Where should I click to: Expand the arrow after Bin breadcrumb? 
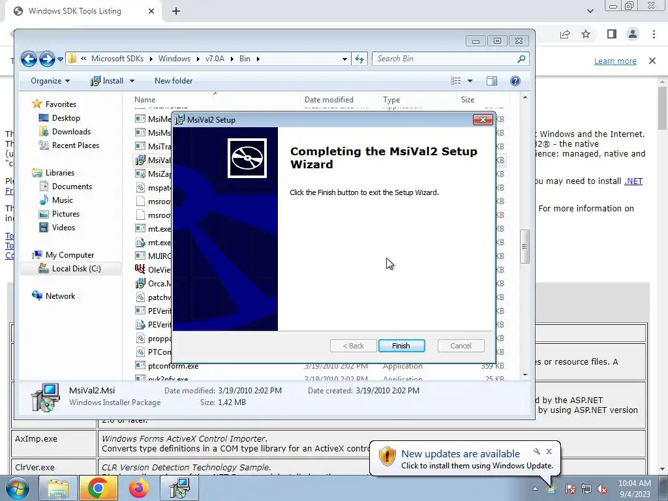(x=258, y=59)
